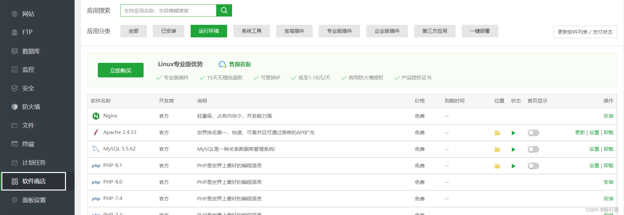Click 设置 link for MySQL
The height and width of the screenshot is (215, 624).
(594, 149)
